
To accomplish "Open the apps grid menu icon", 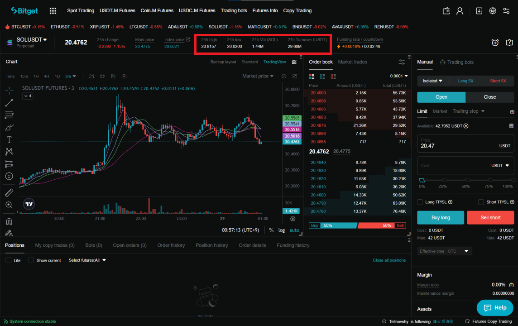I will coord(53,11).
